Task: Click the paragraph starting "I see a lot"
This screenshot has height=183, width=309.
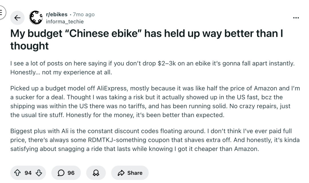Action: tap(152, 64)
